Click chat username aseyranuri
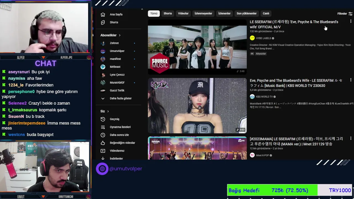The image size is (354, 199). pos(19,72)
